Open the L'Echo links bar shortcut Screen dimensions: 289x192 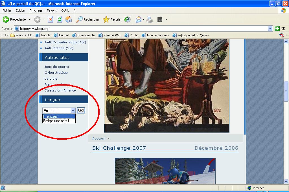[132, 35]
